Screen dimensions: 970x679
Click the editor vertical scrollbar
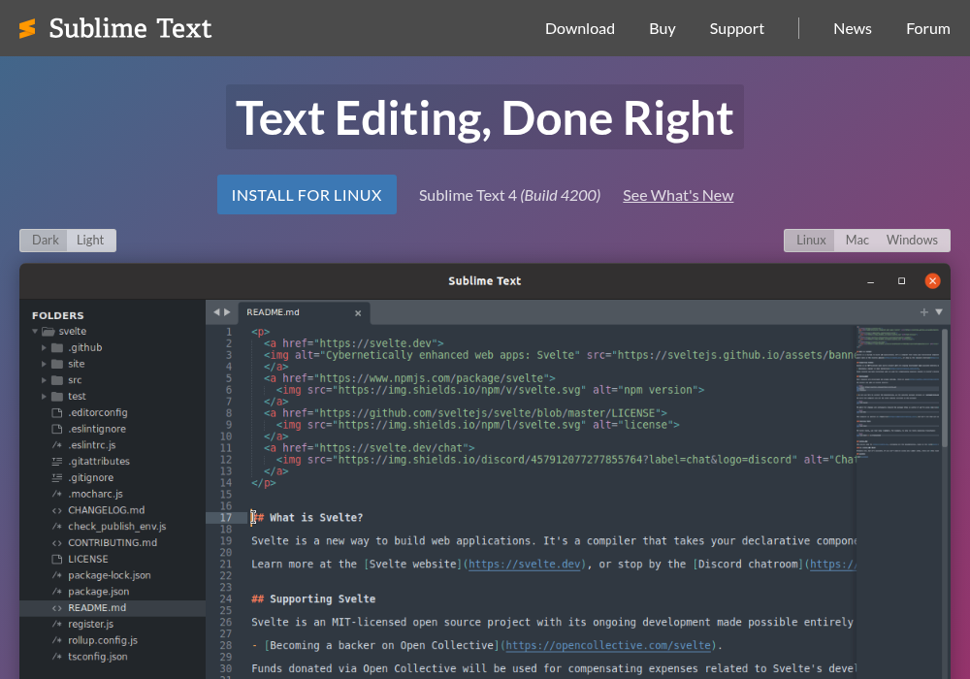(945, 388)
